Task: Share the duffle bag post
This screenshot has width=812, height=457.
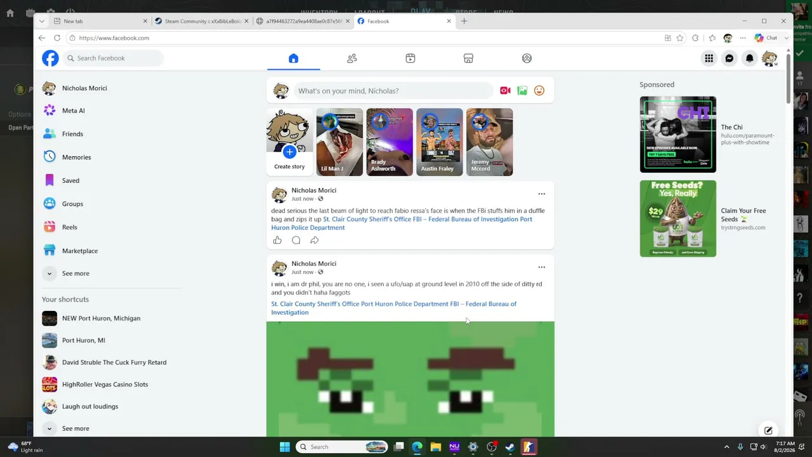Action: click(x=315, y=240)
